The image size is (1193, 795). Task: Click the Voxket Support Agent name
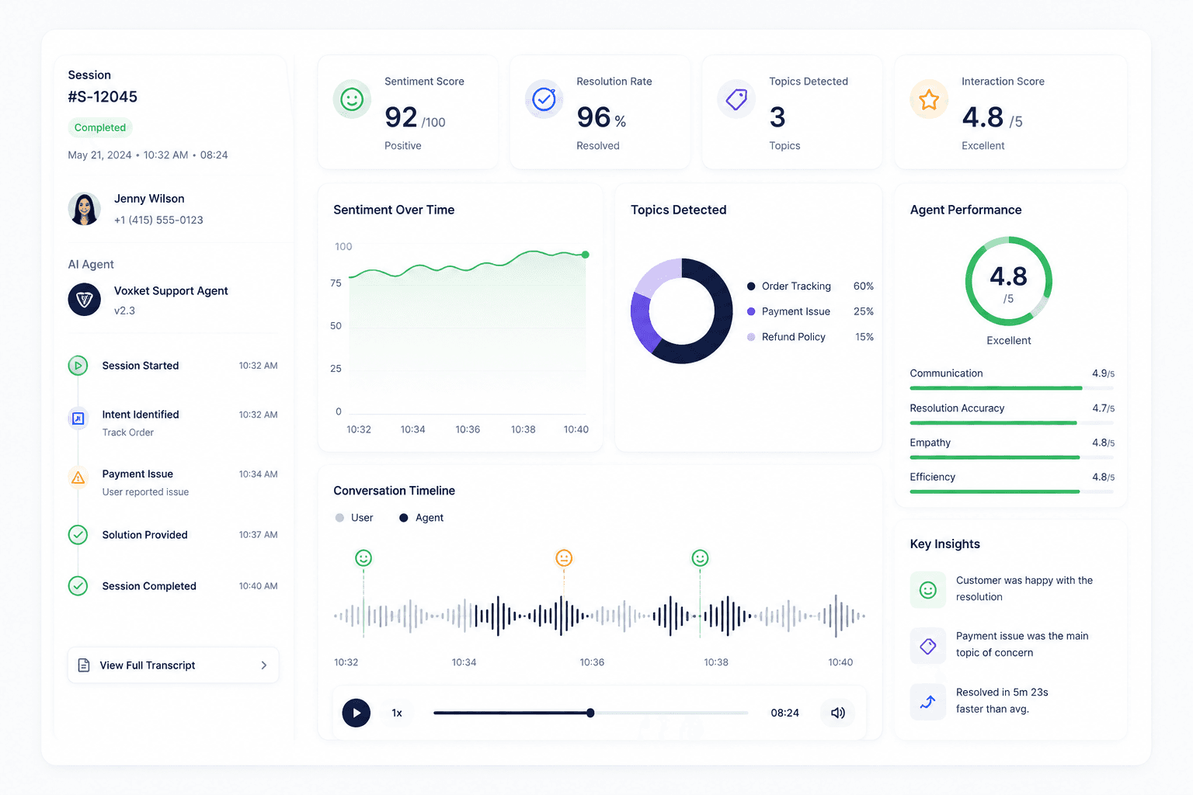(171, 291)
